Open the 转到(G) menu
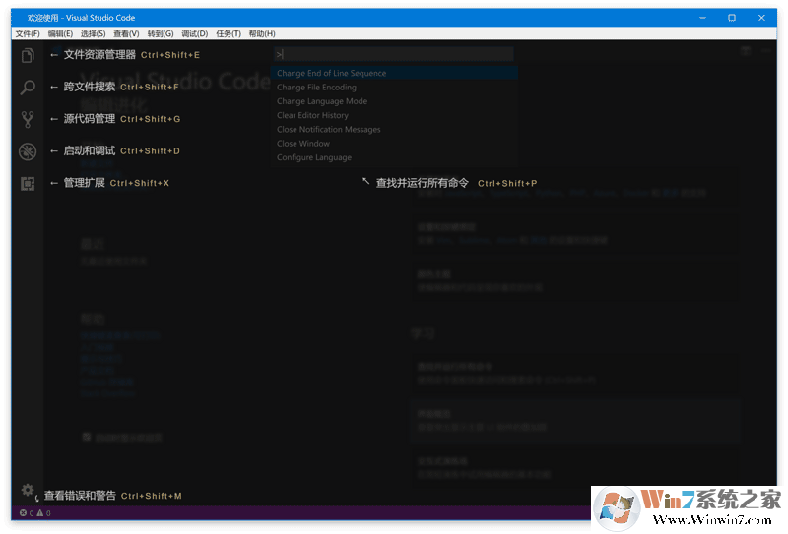Screen dimensions: 788x534 [x=161, y=33]
